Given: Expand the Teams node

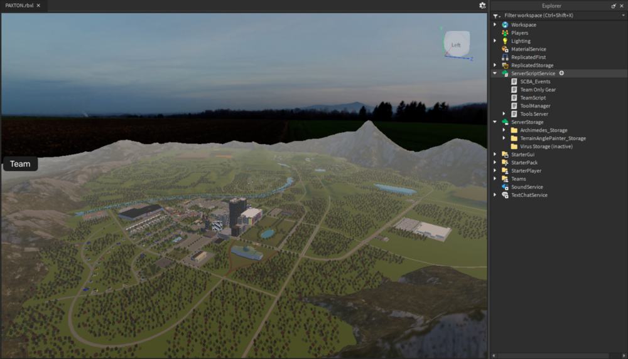Looking at the screenshot, I should click(495, 179).
